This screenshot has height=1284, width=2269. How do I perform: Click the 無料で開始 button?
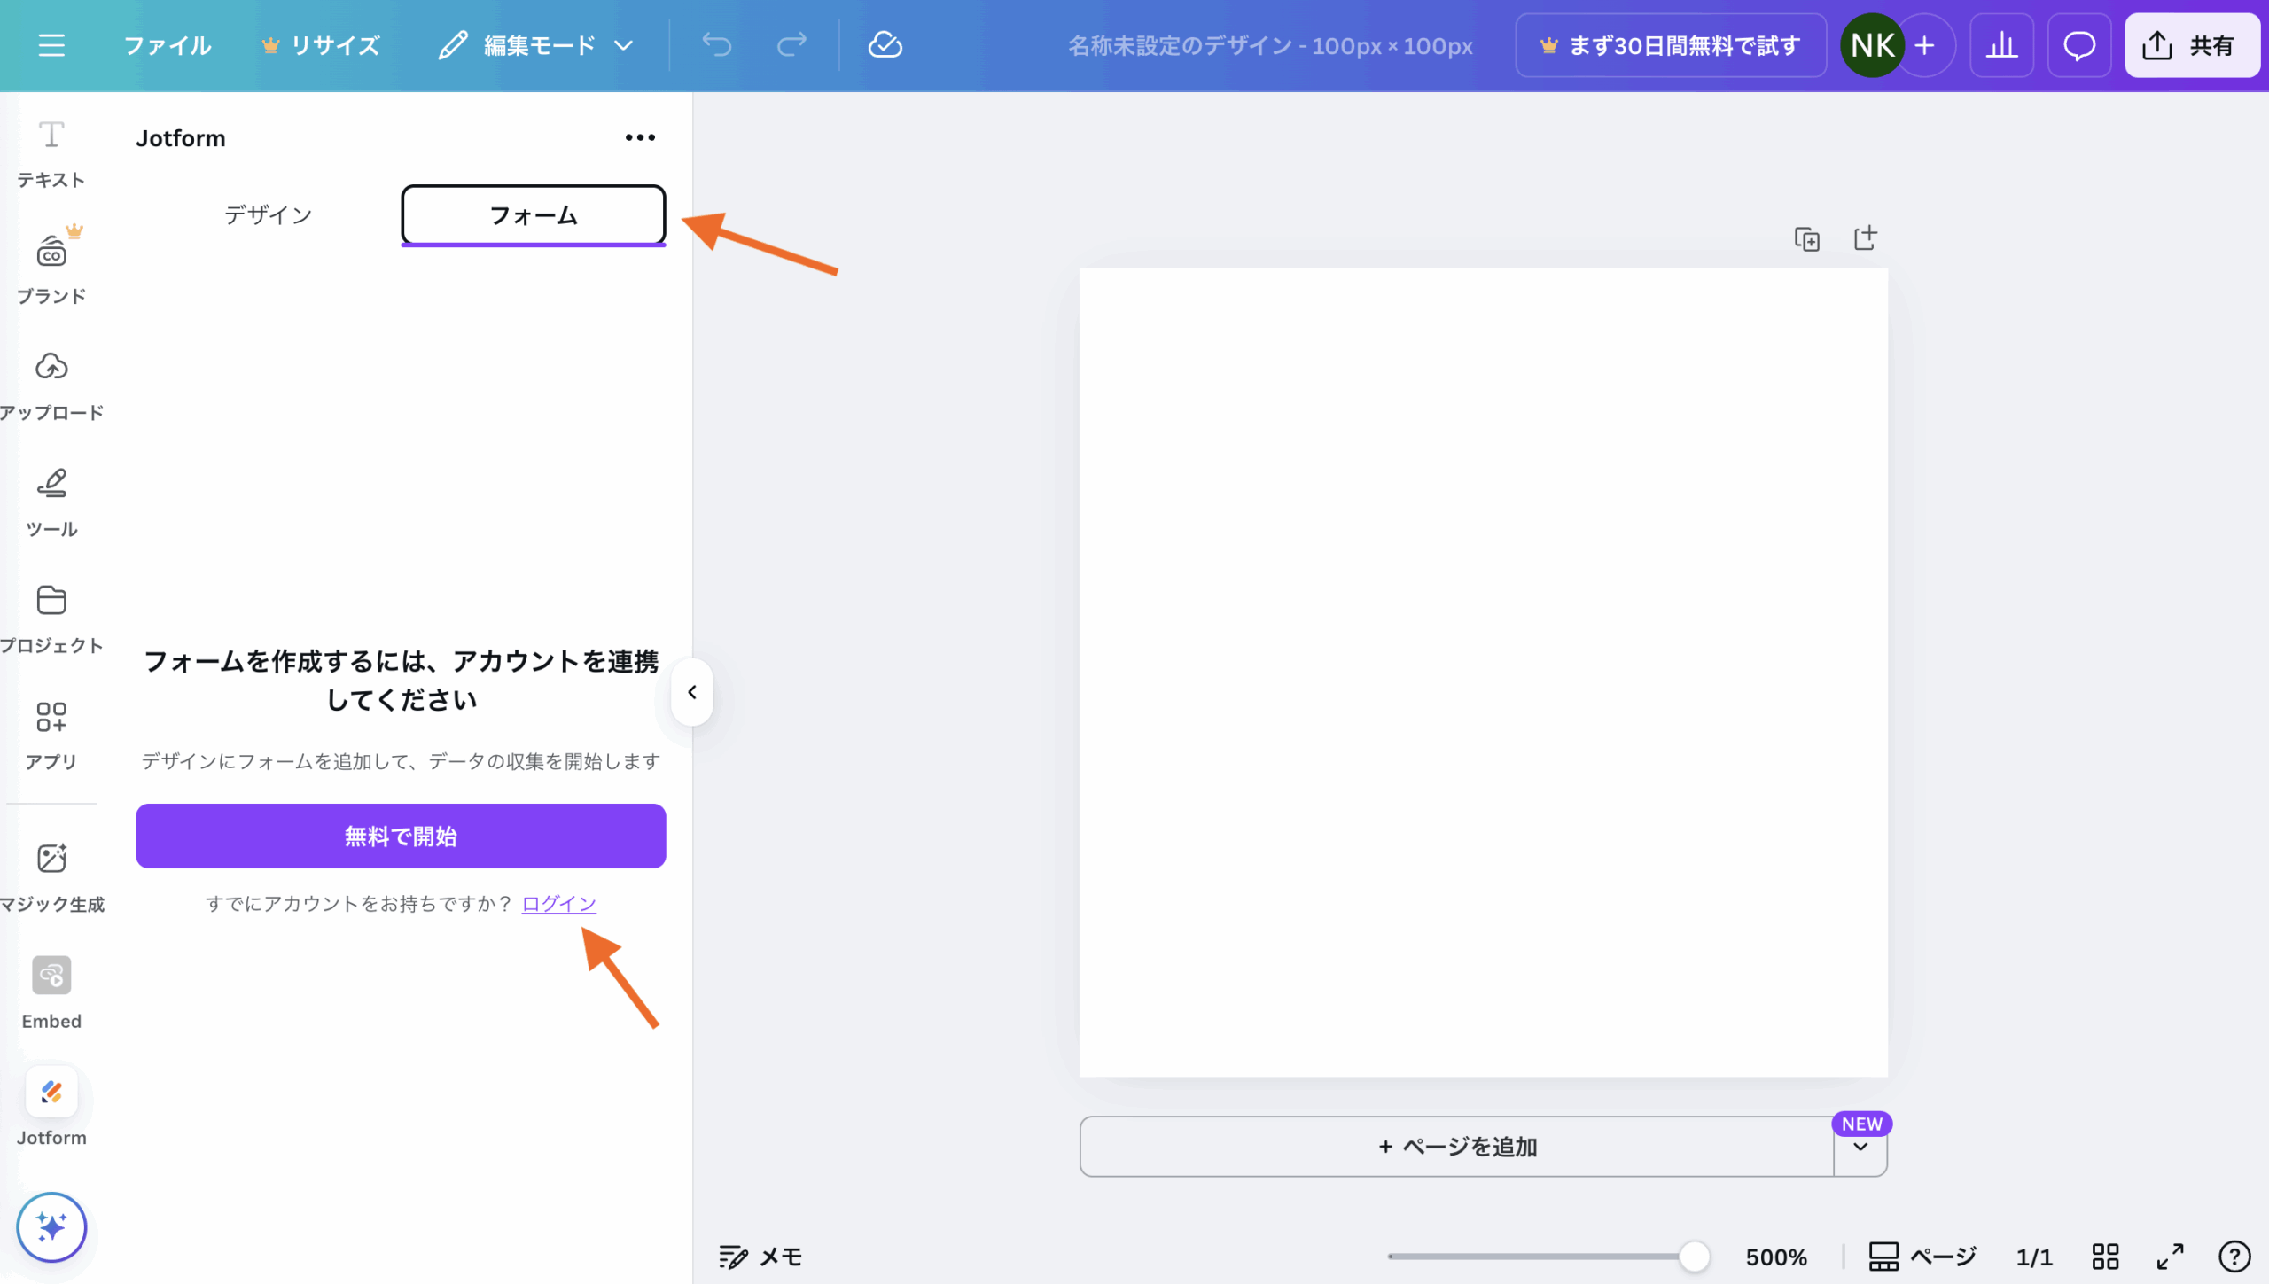pos(401,836)
